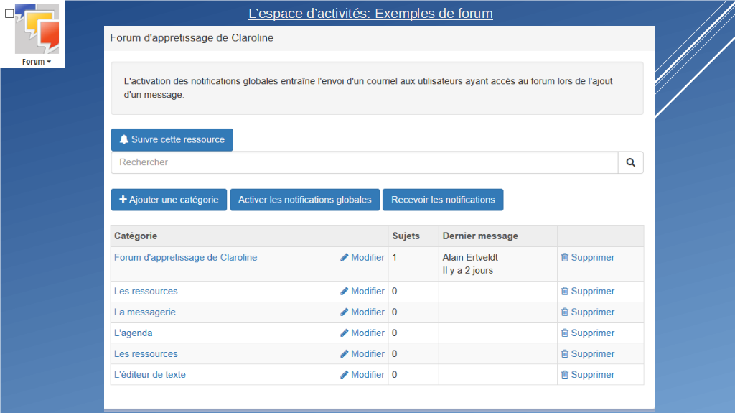Open the 'Les ressources' link below L'agenda
The image size is (735, 413).
(x=146, y=354)
